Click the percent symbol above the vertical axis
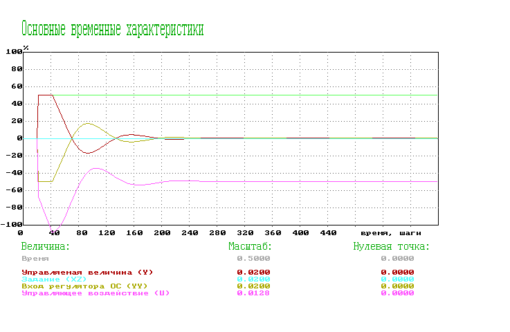510x332 pixels. pos(26,47)
